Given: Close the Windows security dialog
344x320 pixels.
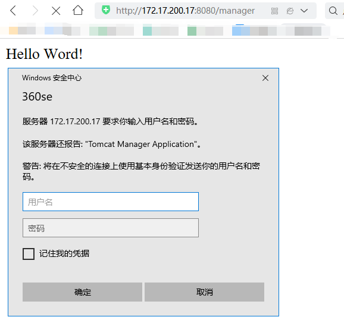Looking at the screenshot, I should tap(265, 78).
